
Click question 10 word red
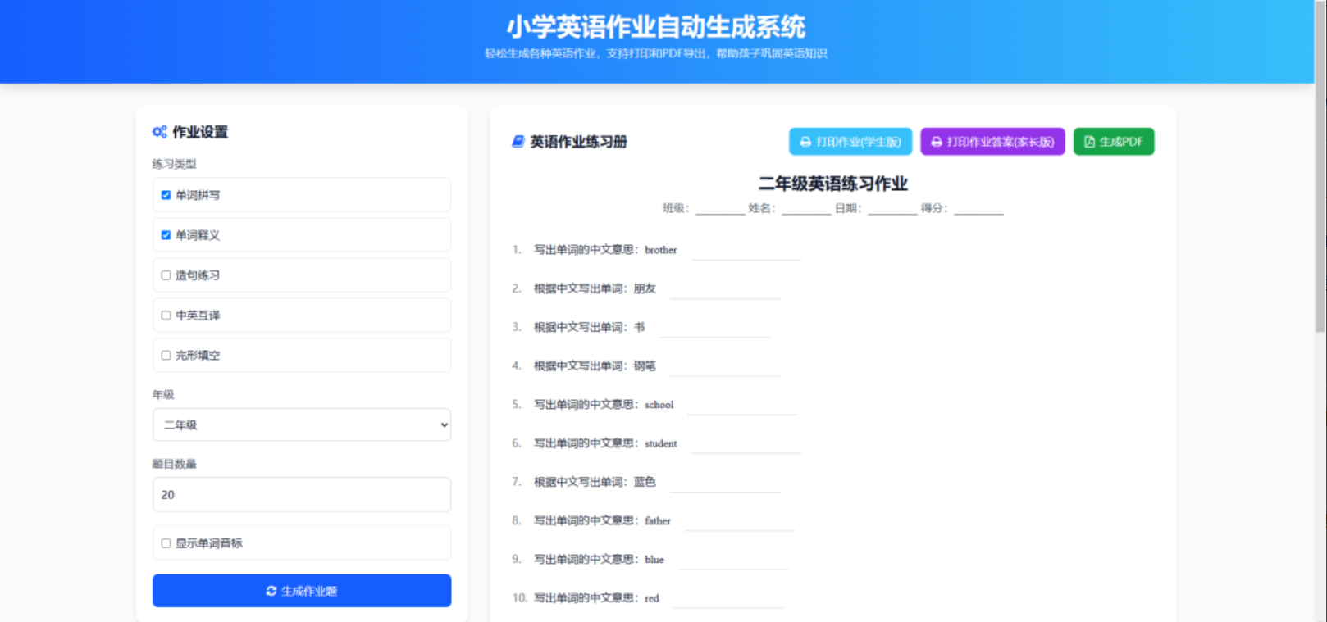[x=652, y=598]
